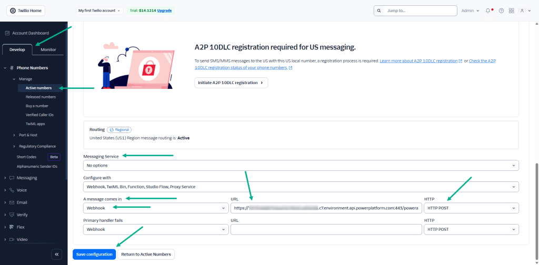Click Save configuration button
Screen dimensions: 539x265
[x=94, y=254]
